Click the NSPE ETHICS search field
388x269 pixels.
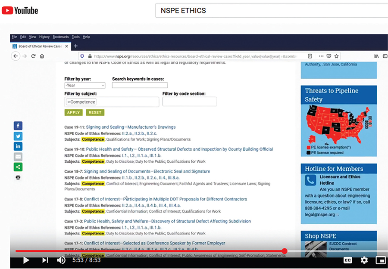click(272, 10)
